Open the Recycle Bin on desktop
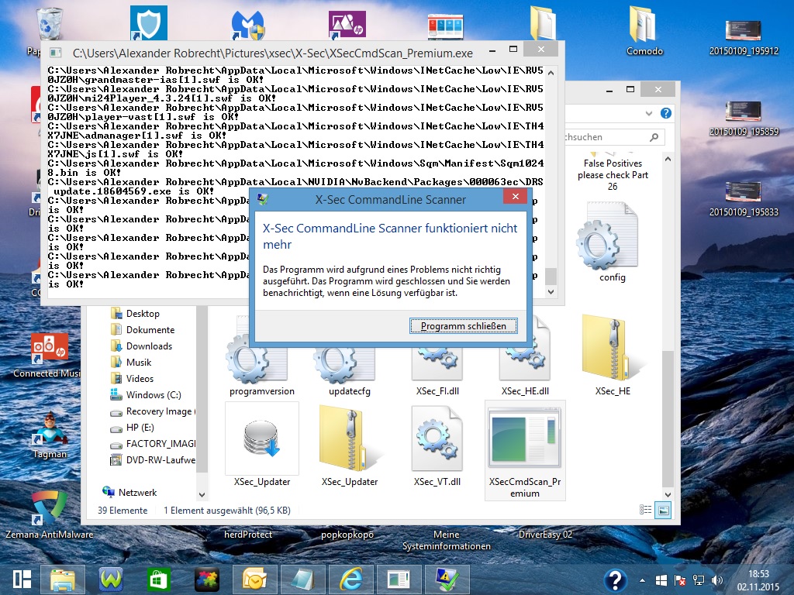 [x=49, y=23]
